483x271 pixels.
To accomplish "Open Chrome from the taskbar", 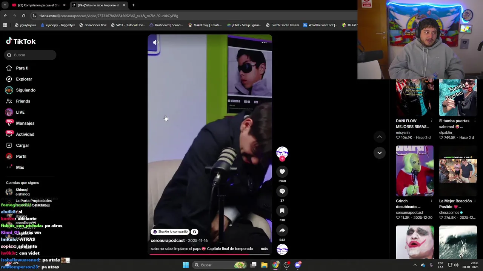I will pyautogui.click(x=275, y=265).
